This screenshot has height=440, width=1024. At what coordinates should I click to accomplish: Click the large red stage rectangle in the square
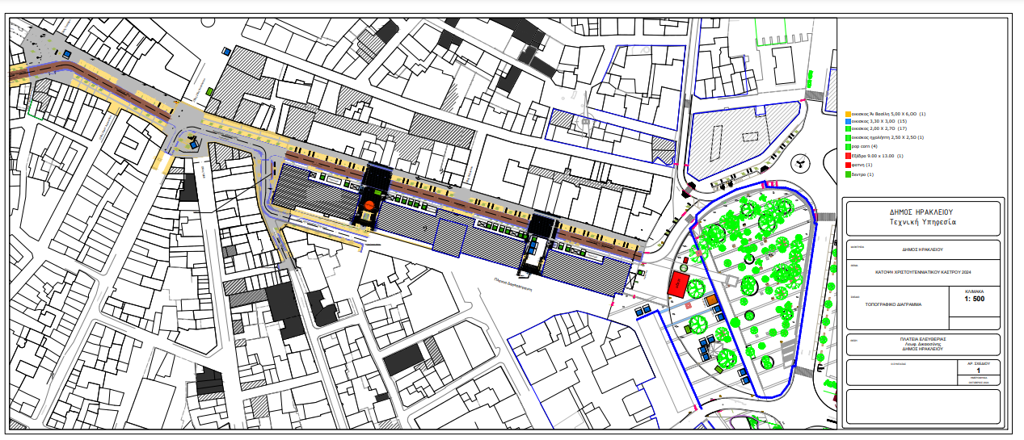[x=679, y=283]
